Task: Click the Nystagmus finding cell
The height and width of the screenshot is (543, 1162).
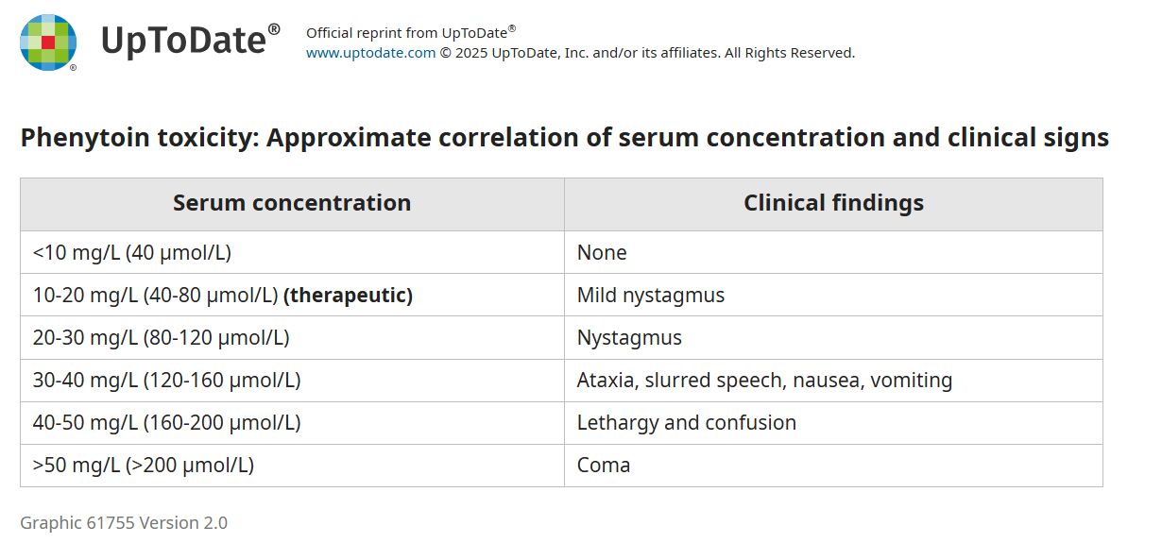Action: (x=629, y=338)
